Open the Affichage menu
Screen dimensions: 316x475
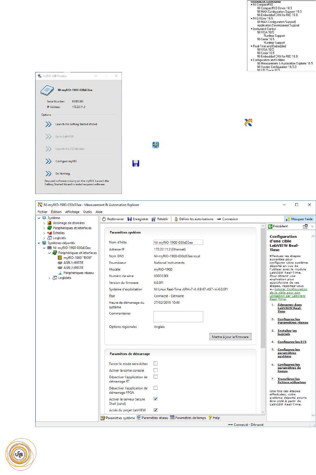coord(72,212)
